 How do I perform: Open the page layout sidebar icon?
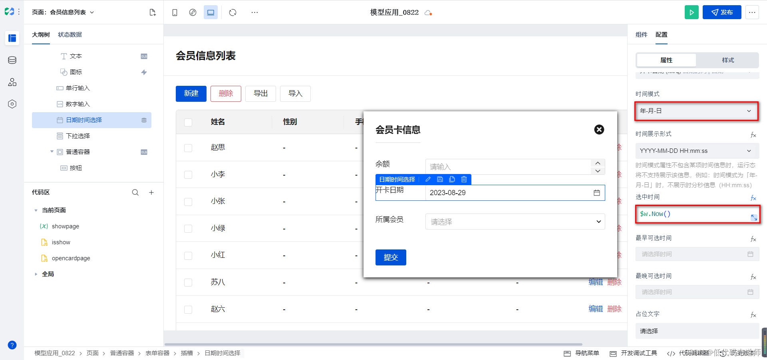pyautogui.click(x=12, y=38)
